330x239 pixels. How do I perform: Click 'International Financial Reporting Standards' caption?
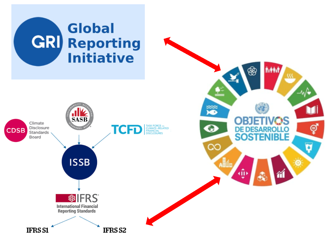[77, 209]
